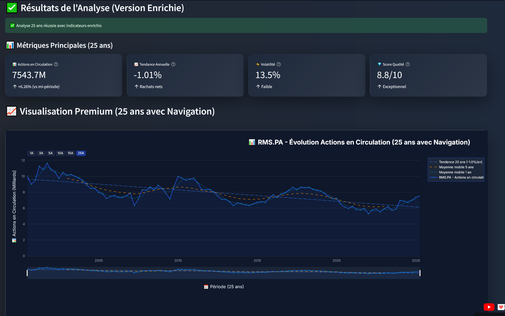This screenshot has width=505, height=316.
Task: Toggle Tendance 25 ans legend trace
Action: point(460,162)
